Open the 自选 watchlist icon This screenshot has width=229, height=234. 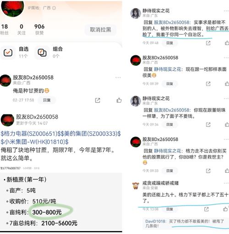8,53
